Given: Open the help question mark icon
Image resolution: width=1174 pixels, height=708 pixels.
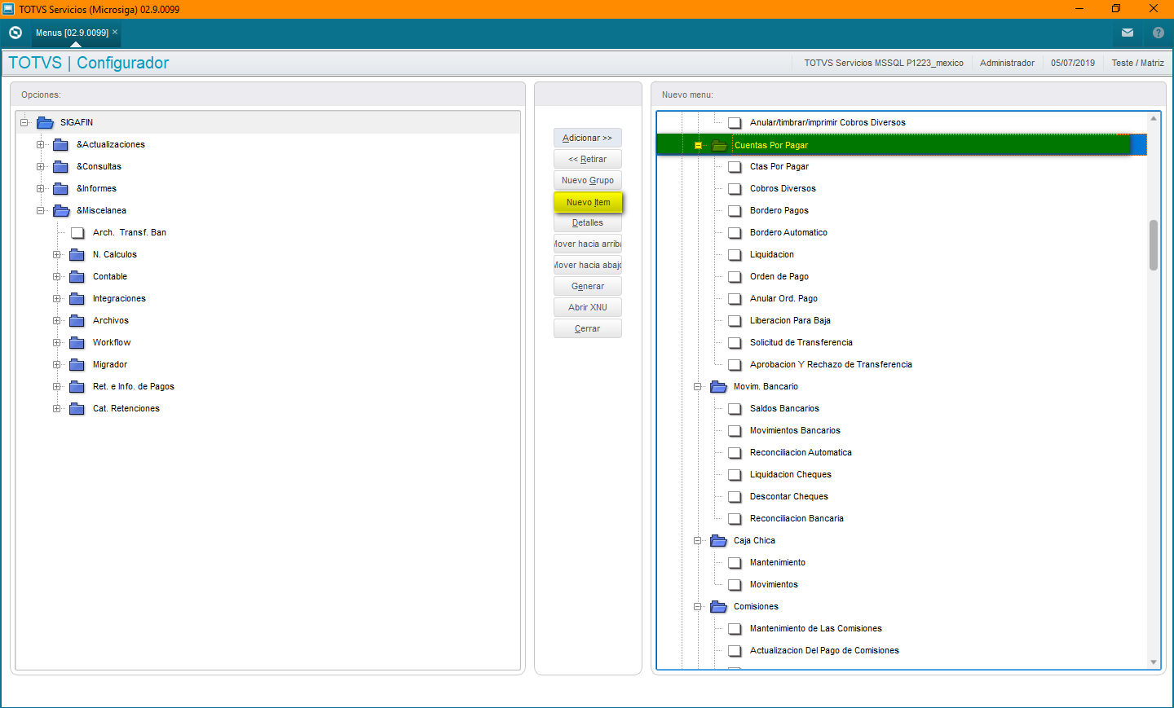Looking at the screenshot, I should [x=1159, y=33].
